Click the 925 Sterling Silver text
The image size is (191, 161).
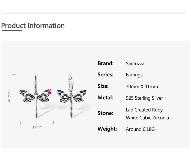[144, 98]
